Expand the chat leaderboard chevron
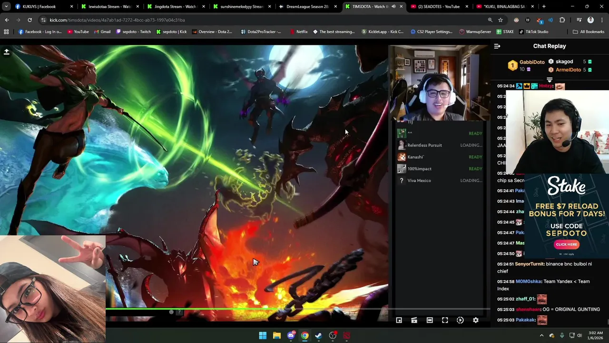 (x=550, y=80)
